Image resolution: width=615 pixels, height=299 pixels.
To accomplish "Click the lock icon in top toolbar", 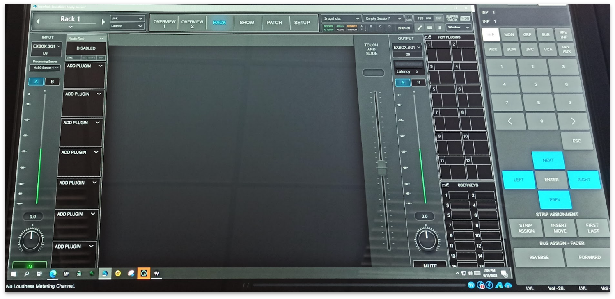I will [x=440, y=28].
